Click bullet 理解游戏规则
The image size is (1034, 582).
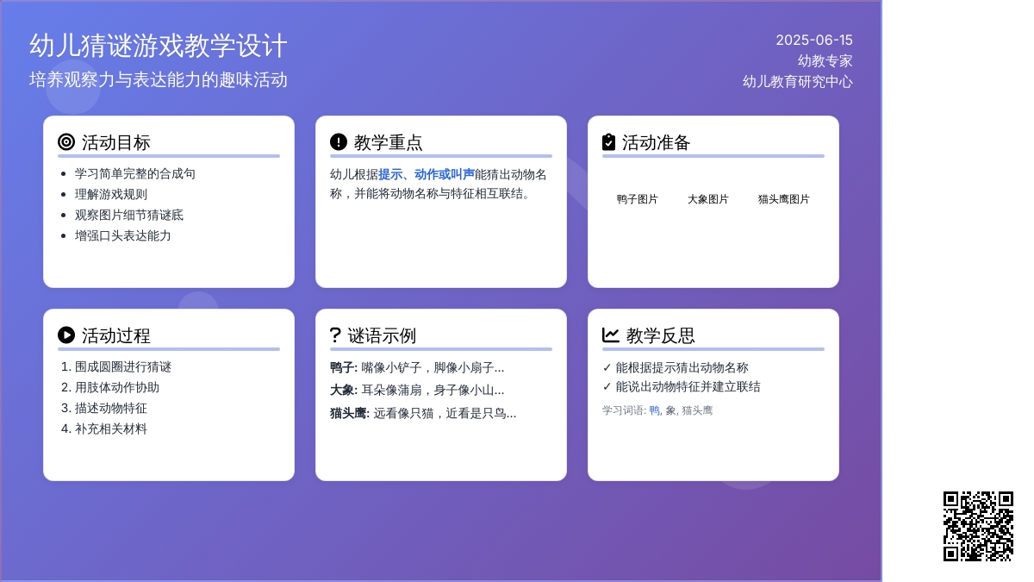(x=111, y=194)
